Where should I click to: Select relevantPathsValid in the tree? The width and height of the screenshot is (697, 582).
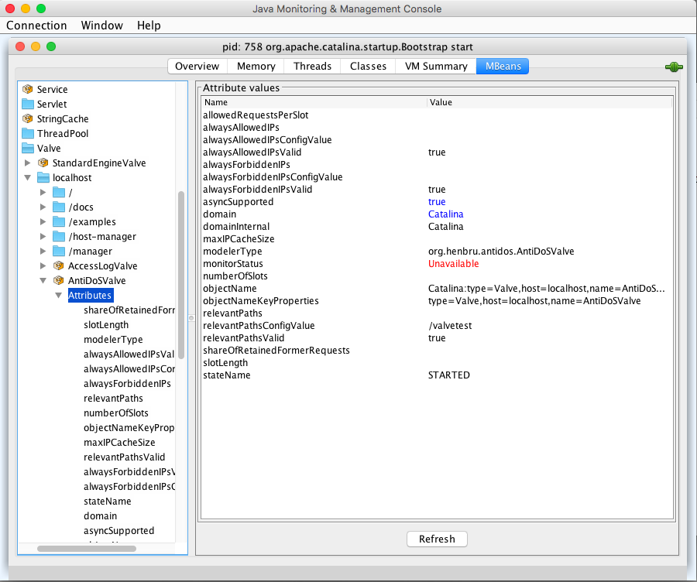pos(124,457)
